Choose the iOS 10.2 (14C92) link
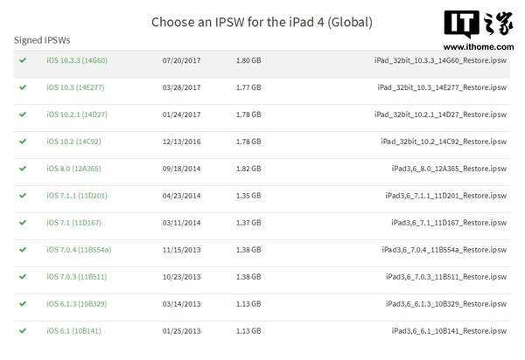The height and width of the screenshot is (360, 525). (73, 142)
